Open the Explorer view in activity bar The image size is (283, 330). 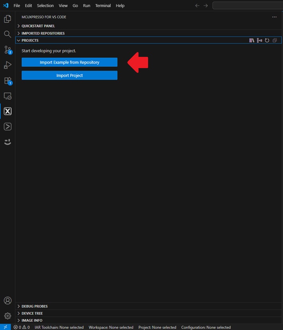[8, 19]
